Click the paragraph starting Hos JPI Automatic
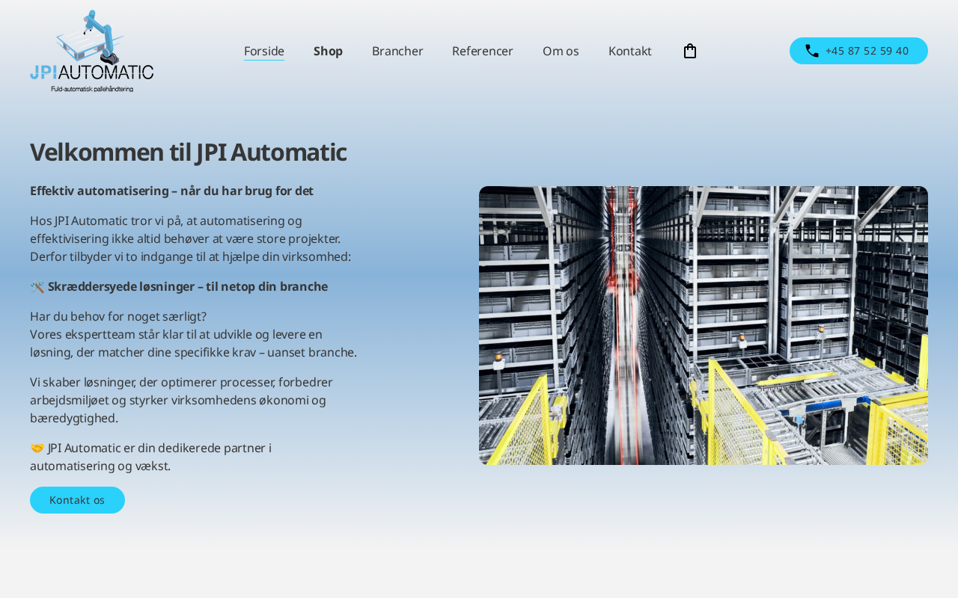The image size is (958, 598). point(190,238)
